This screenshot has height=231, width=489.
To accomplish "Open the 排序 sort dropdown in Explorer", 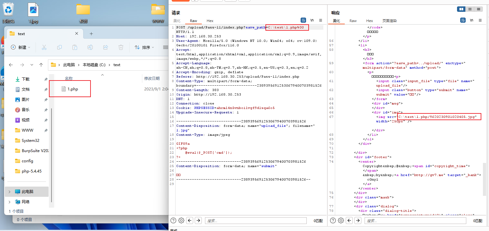I will click(x=145, y=47).
